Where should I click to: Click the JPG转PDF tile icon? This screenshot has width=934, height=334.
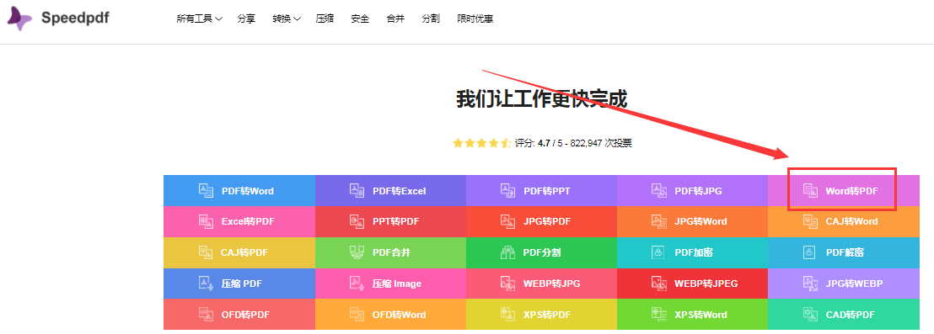coord(508,221)
